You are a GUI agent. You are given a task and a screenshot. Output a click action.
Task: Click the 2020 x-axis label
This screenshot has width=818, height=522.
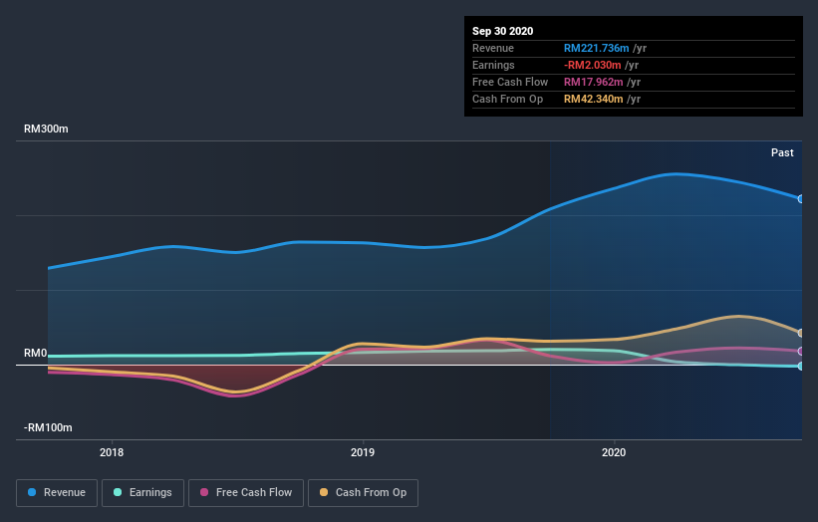click(614, 452)
